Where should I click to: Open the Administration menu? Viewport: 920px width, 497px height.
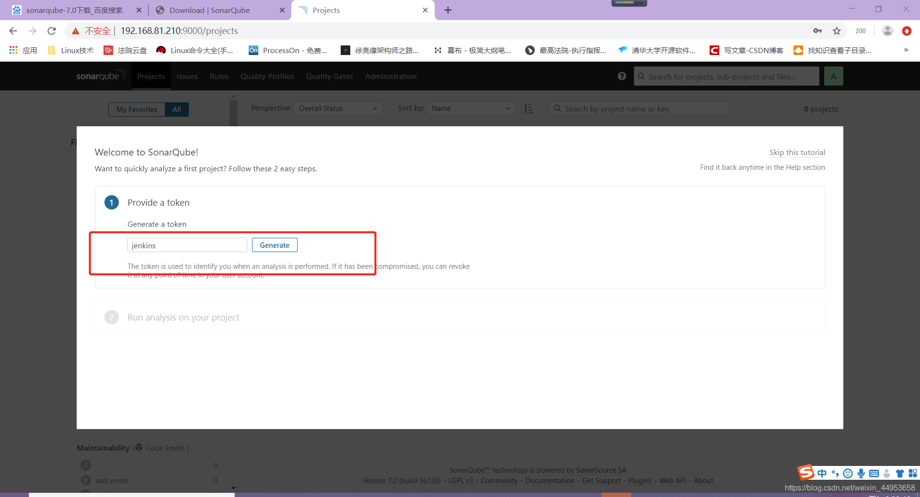pyautogui.click(x=391, y=77)
